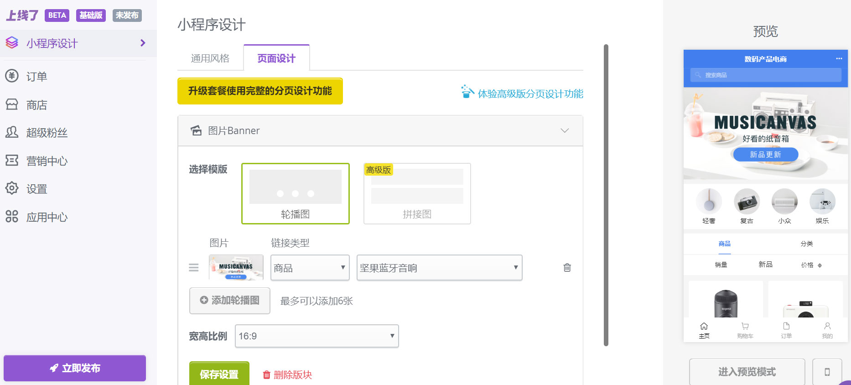Viewport: 851px width, 385px height.
Task: Select the 拼接图 premium template
Action: coord(417,193)
